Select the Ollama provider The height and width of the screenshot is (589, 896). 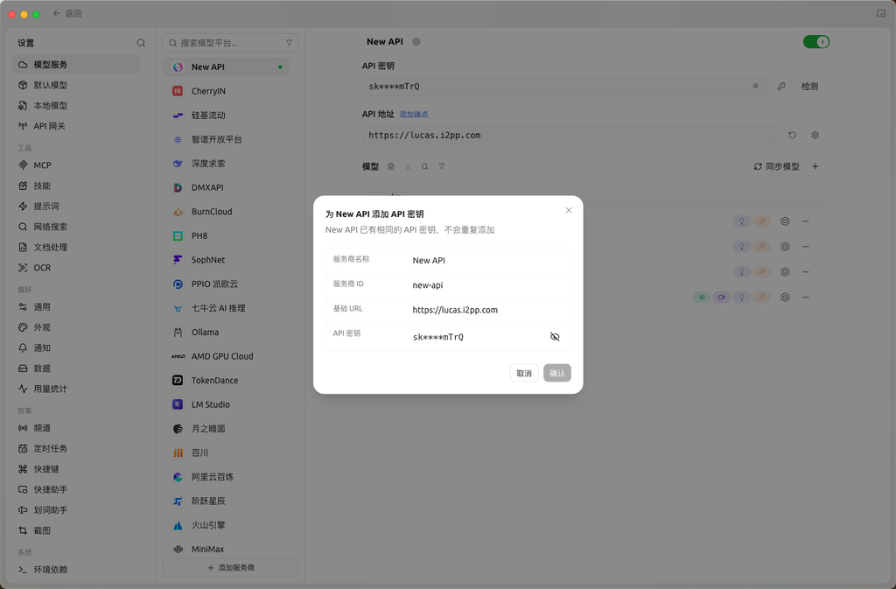pyautogui.click(x=226, y=332)
